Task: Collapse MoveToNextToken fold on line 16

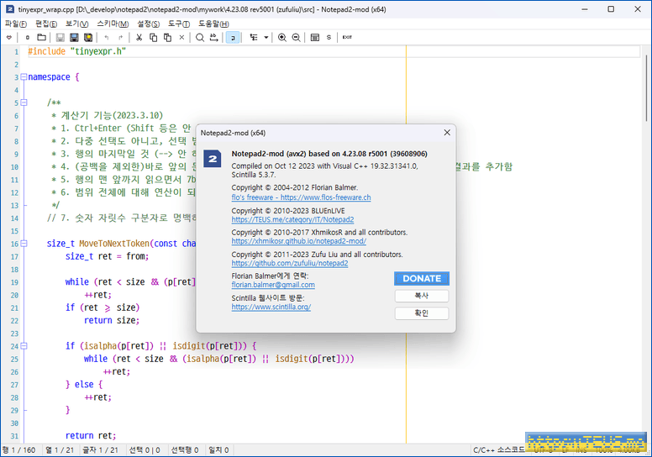Action: click(24, 244)
